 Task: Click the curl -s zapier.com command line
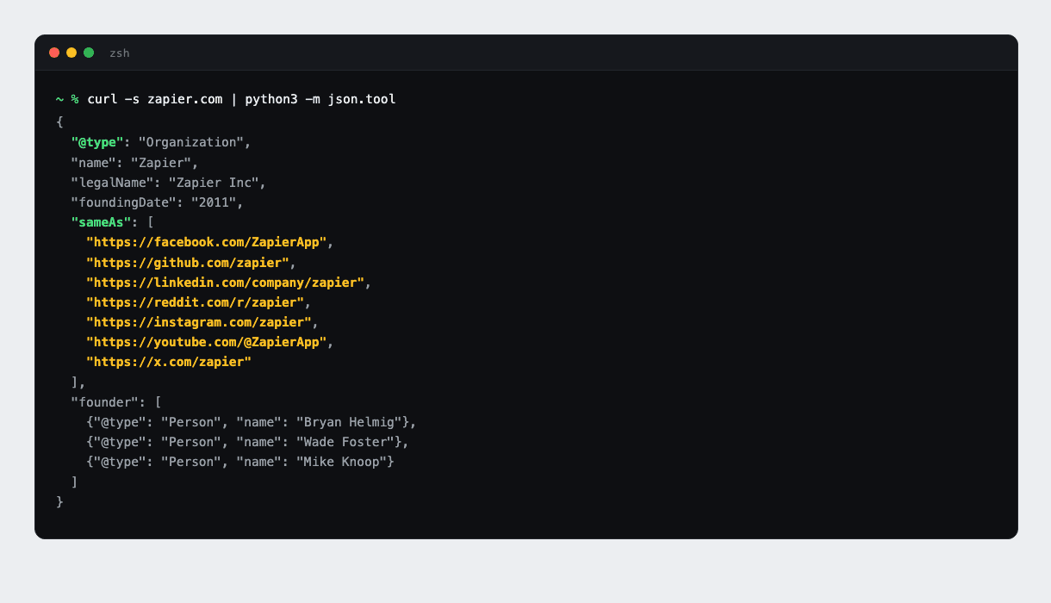click(x=241, y=99)
